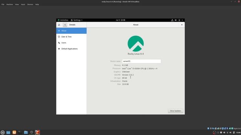Launch the orange browser icon in taskbar
The height and width of the screenshot is (135, 241).
(14, 132)
